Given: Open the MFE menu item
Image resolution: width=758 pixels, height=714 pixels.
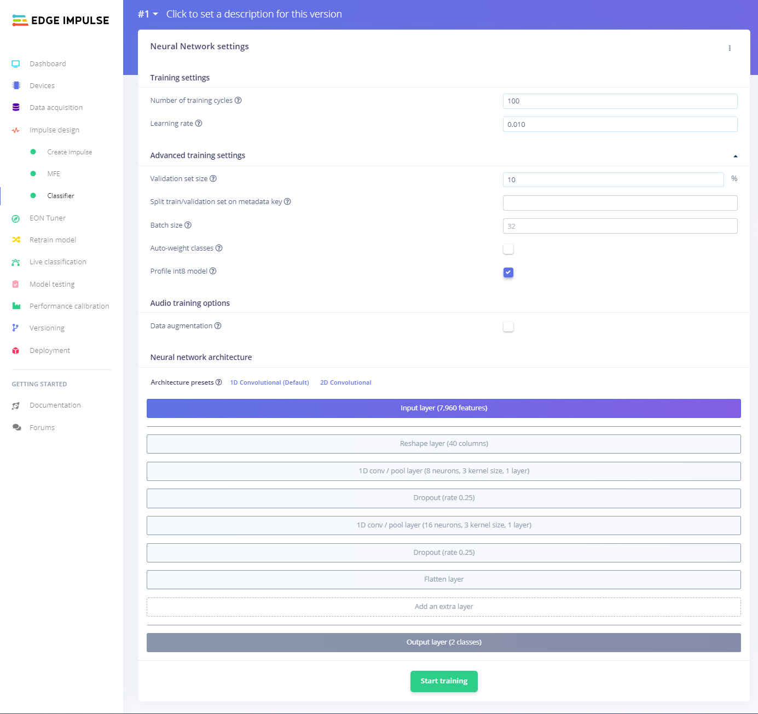Looking at the screenshot, I should tap(54, 174).
